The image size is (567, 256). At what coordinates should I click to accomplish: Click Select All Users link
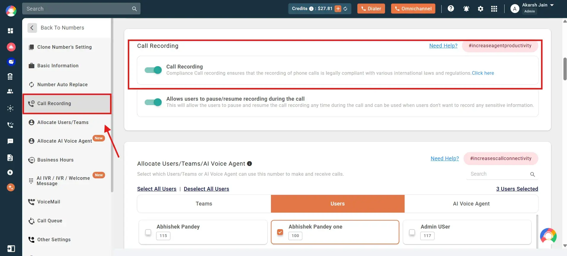tap(157, 189)
